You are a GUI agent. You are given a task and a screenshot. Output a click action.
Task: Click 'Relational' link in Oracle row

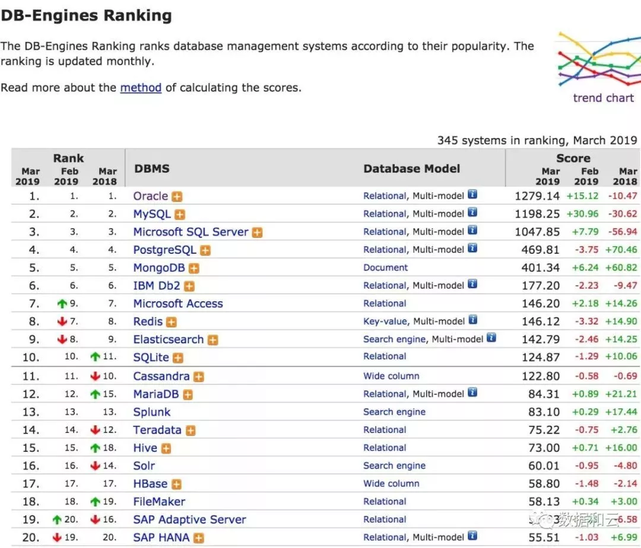click(385, 196)
